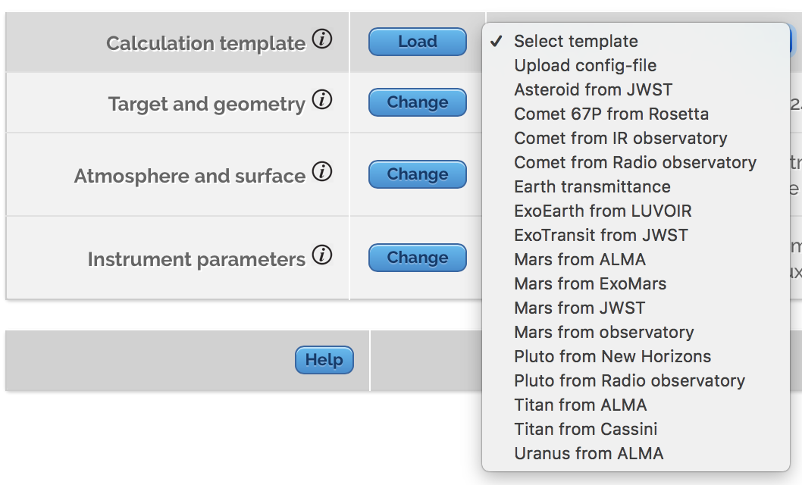Change the Instrument parameters settings
Screen dimensions: 802x485
coord(417,256)
